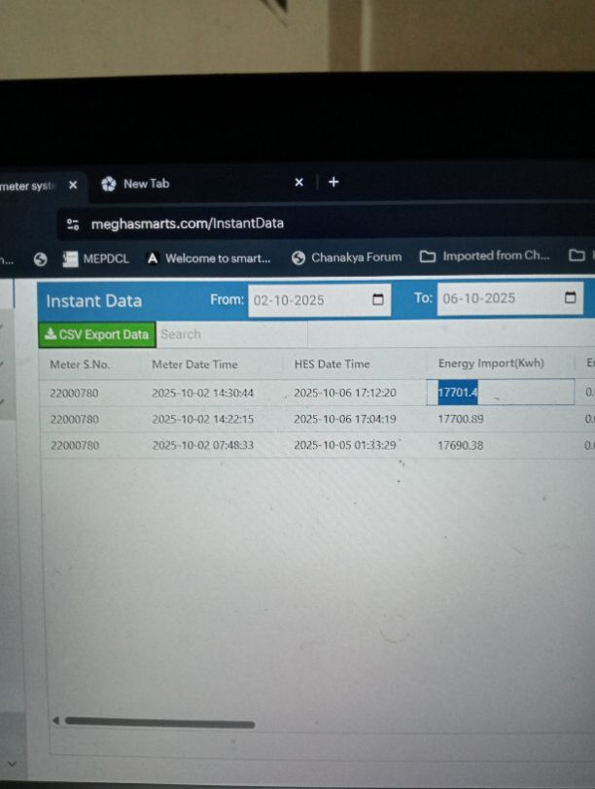
Task: Close the meter system tab
Action: click(73, 186)
